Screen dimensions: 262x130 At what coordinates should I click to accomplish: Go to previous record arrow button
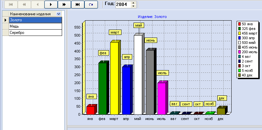click(38, 5)
